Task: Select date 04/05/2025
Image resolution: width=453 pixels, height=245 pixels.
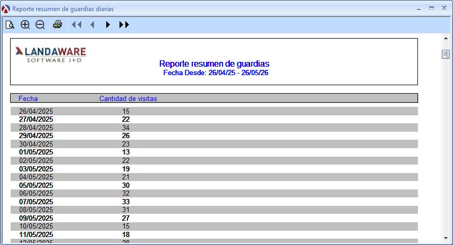Action: point(36,177)
